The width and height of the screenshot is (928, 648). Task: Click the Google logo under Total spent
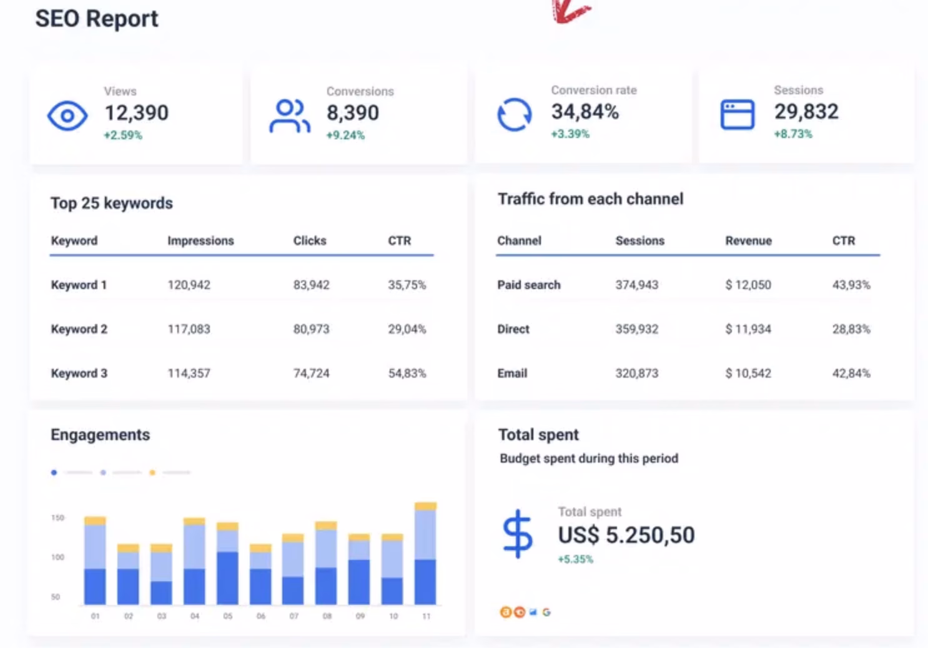tap(546, 612)
